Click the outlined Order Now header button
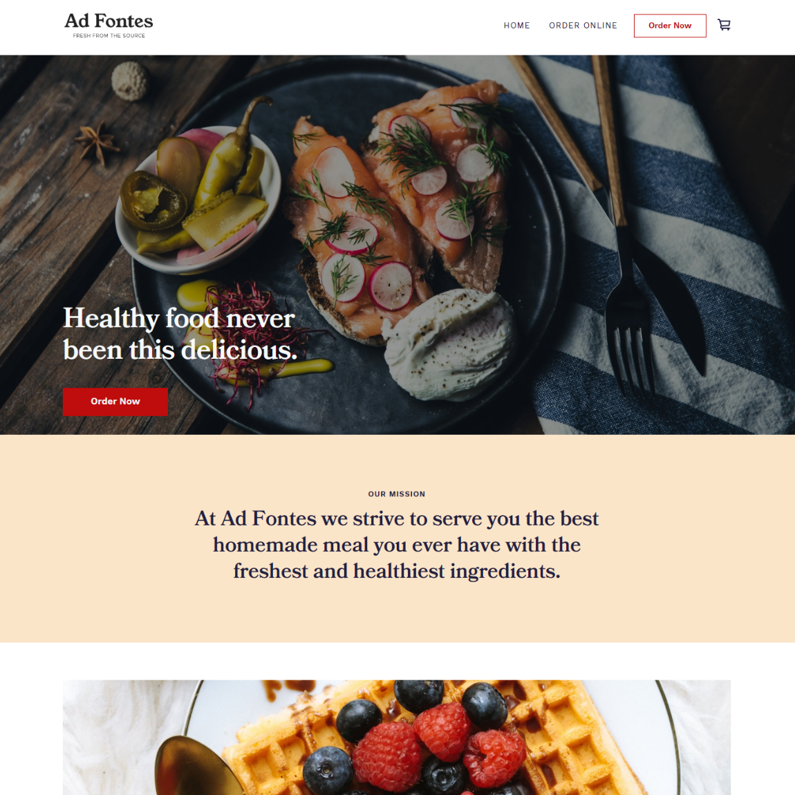795x795 pixels. click(670, 26)
